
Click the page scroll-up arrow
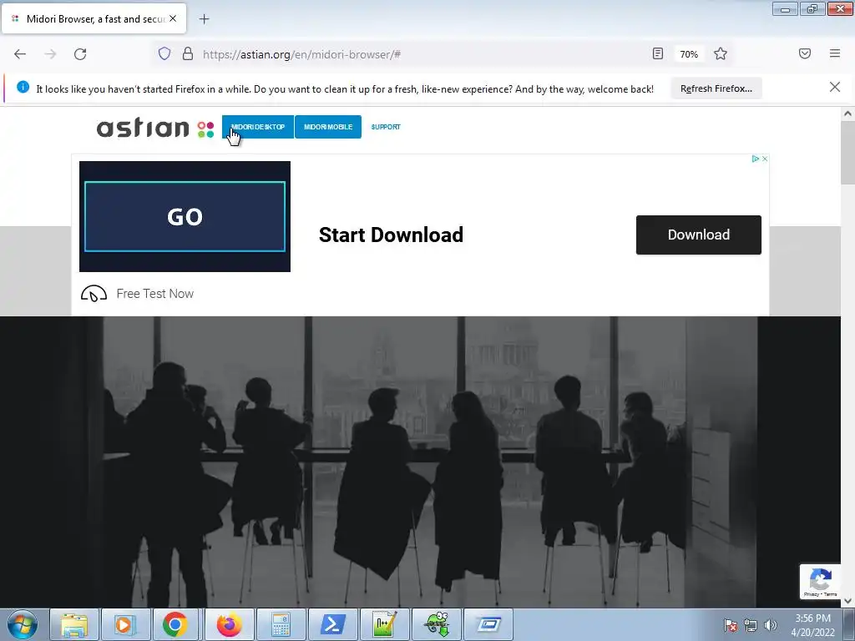click(847, 114)
